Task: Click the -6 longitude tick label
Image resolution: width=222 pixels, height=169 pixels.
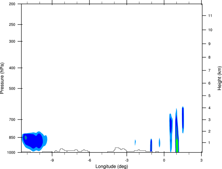Action: (x=89, y=160)
